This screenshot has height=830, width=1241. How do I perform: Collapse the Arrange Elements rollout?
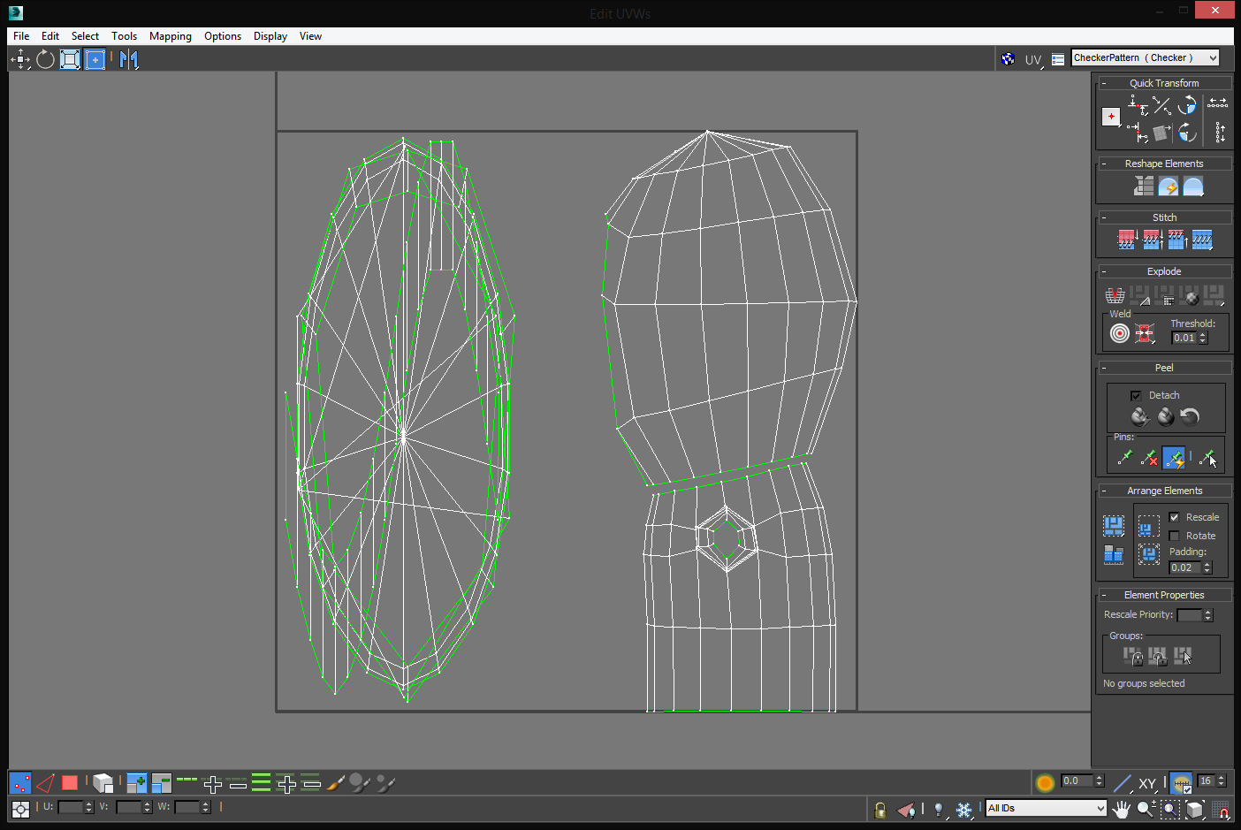click(x=1104, y=491)
